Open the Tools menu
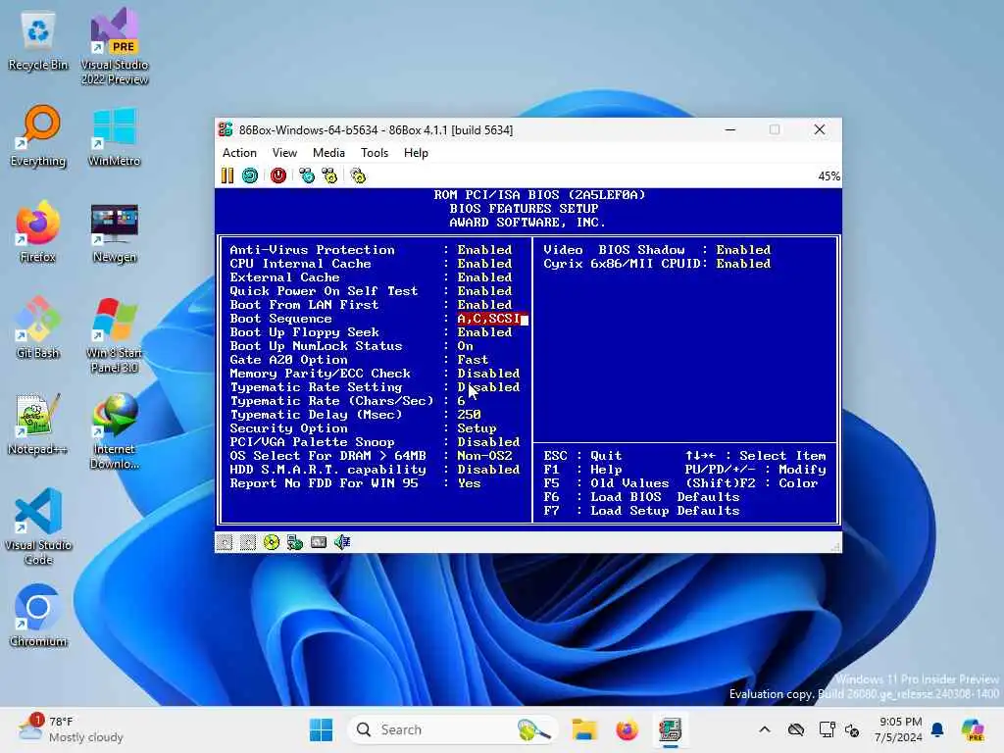Viewport: 1004px width, 753px height. [374, 153]
